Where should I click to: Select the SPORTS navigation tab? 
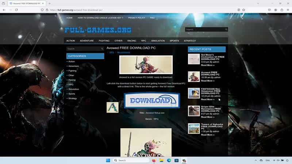(174, 41)
